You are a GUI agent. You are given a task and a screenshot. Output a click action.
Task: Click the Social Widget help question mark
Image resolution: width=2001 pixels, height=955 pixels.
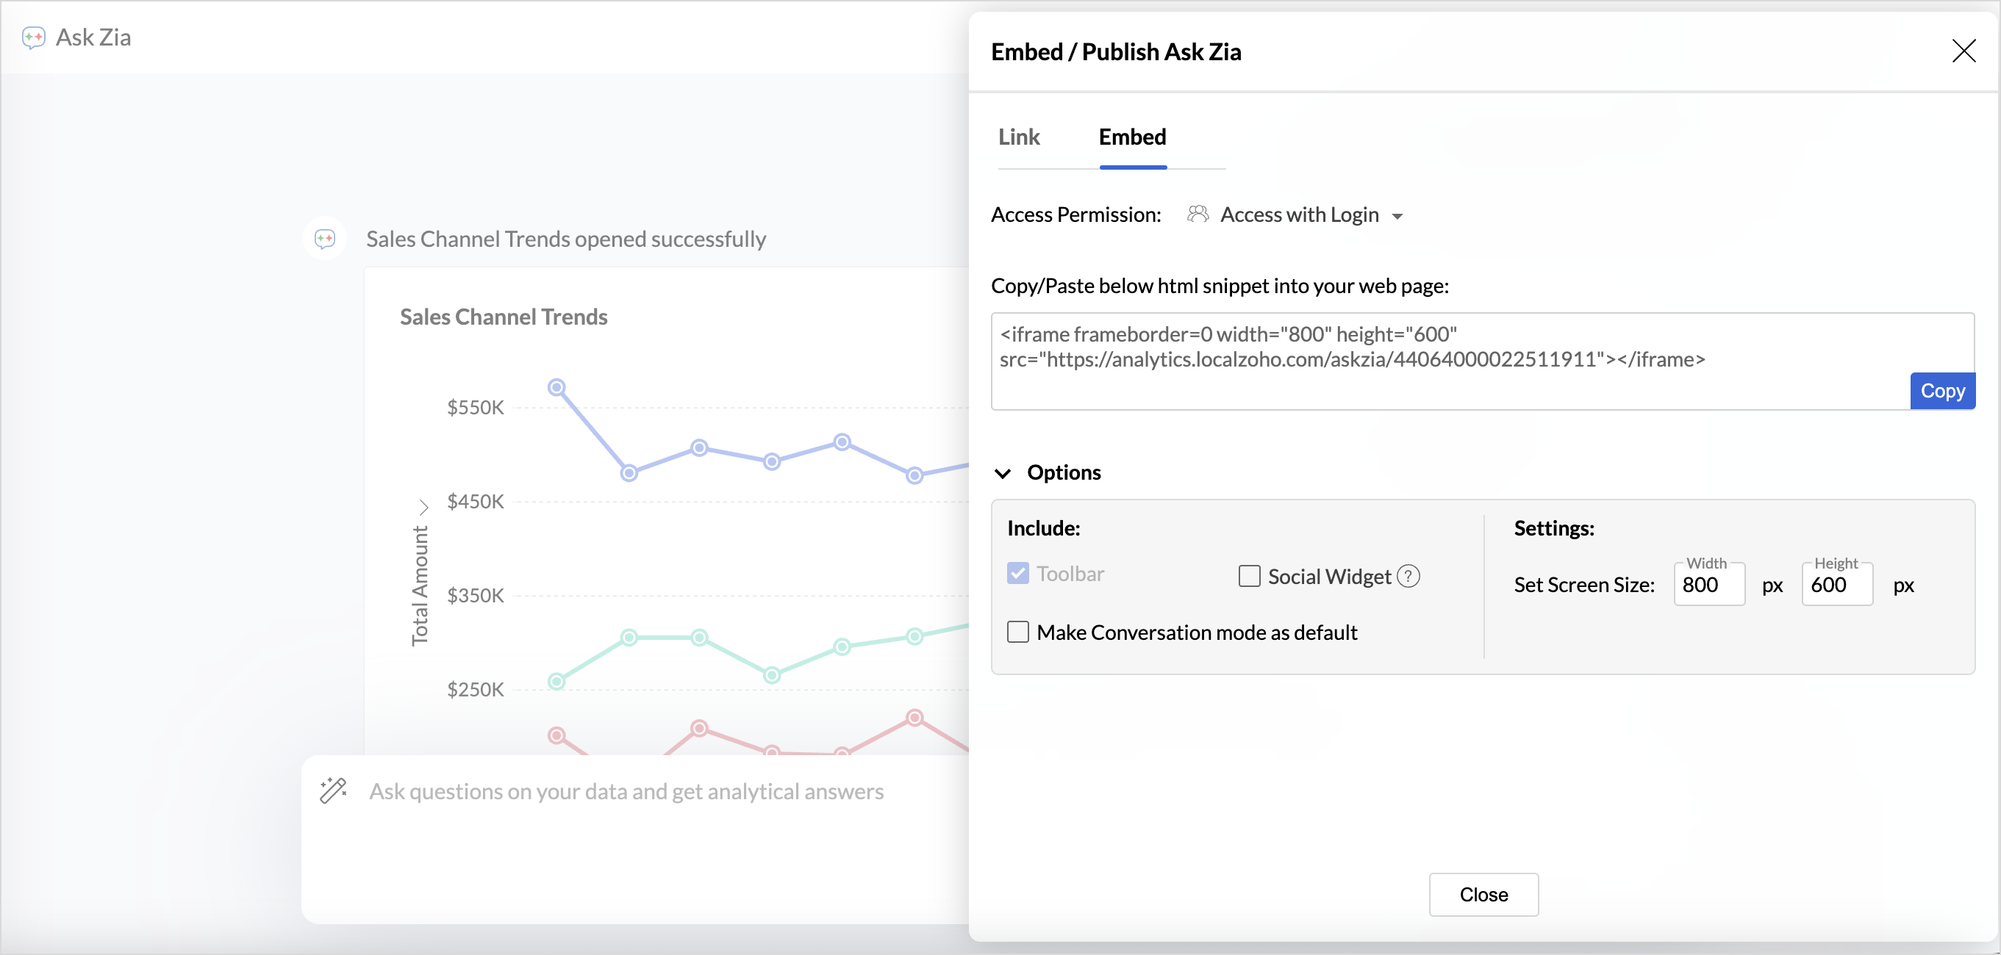1408,576
